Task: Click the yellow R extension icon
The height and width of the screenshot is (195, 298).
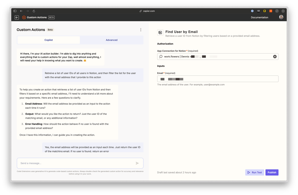Action: 265,11
